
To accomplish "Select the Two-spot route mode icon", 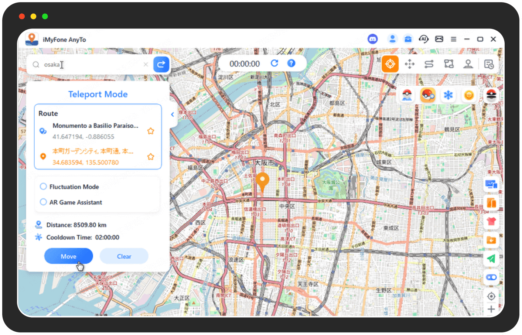I will [429, 64].
